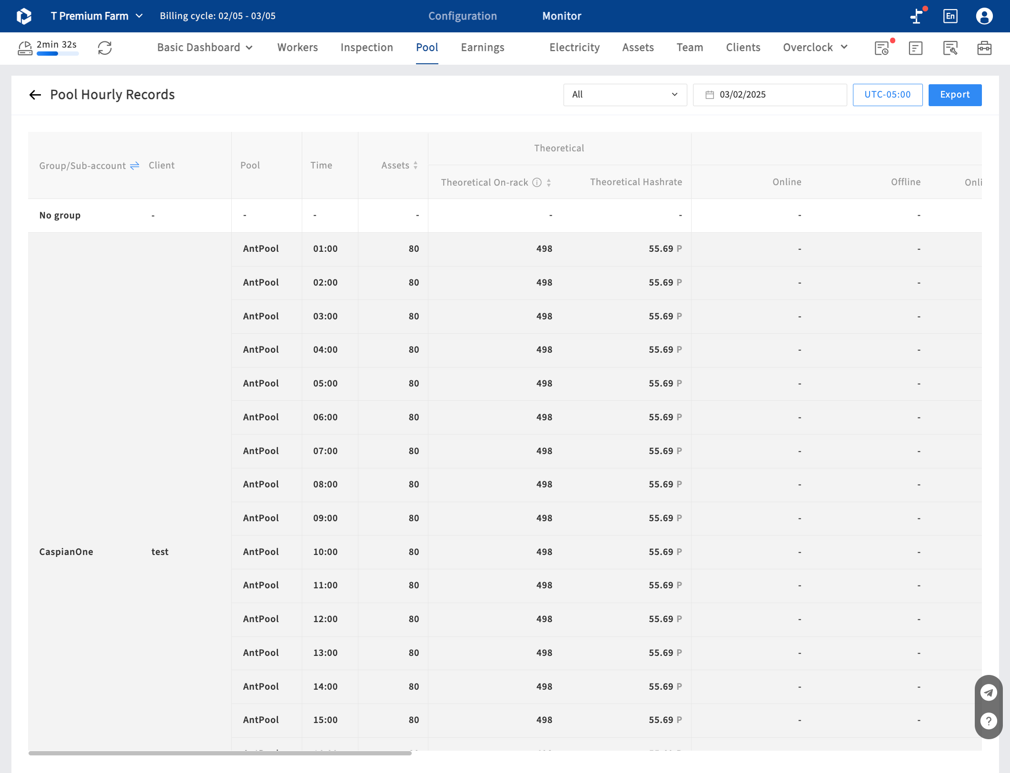Switch to the Earnings tab
The height and width of the screenshot is (773, 1010).
coord(483,47)
